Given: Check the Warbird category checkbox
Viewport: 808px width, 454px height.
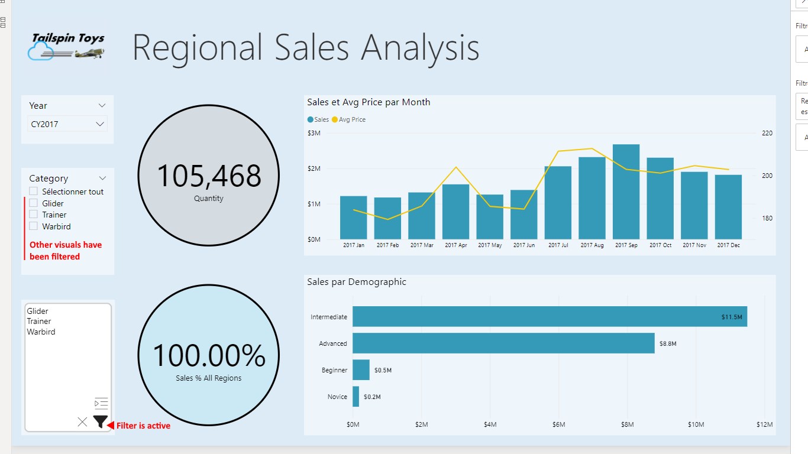Looking at the screenshot, I should (x=34, y=226).
